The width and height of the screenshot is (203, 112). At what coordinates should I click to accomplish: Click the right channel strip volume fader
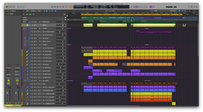click(16, 93)
